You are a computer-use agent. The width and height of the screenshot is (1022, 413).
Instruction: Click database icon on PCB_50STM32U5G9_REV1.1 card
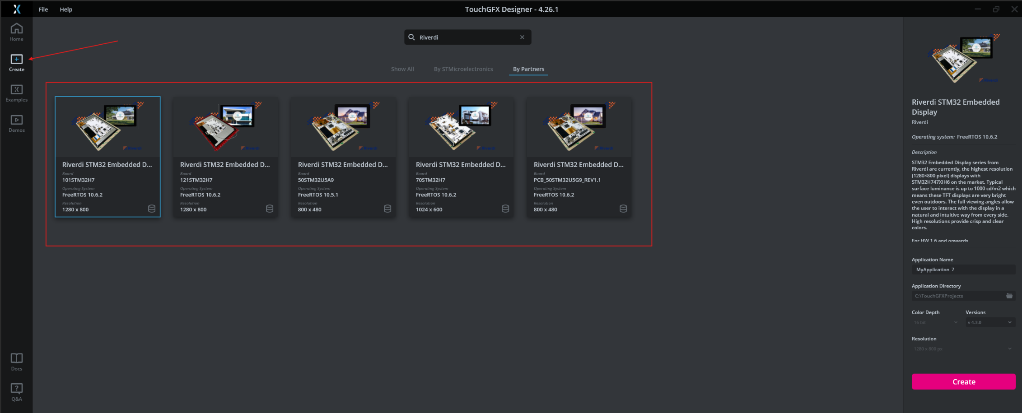click(x=623, y=209)
